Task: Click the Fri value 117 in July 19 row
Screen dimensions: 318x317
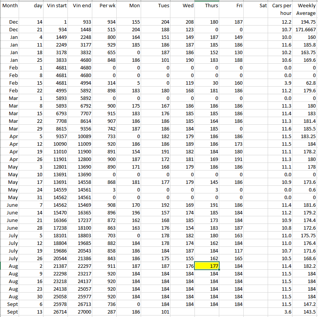Action: click(x=231, y=251)
